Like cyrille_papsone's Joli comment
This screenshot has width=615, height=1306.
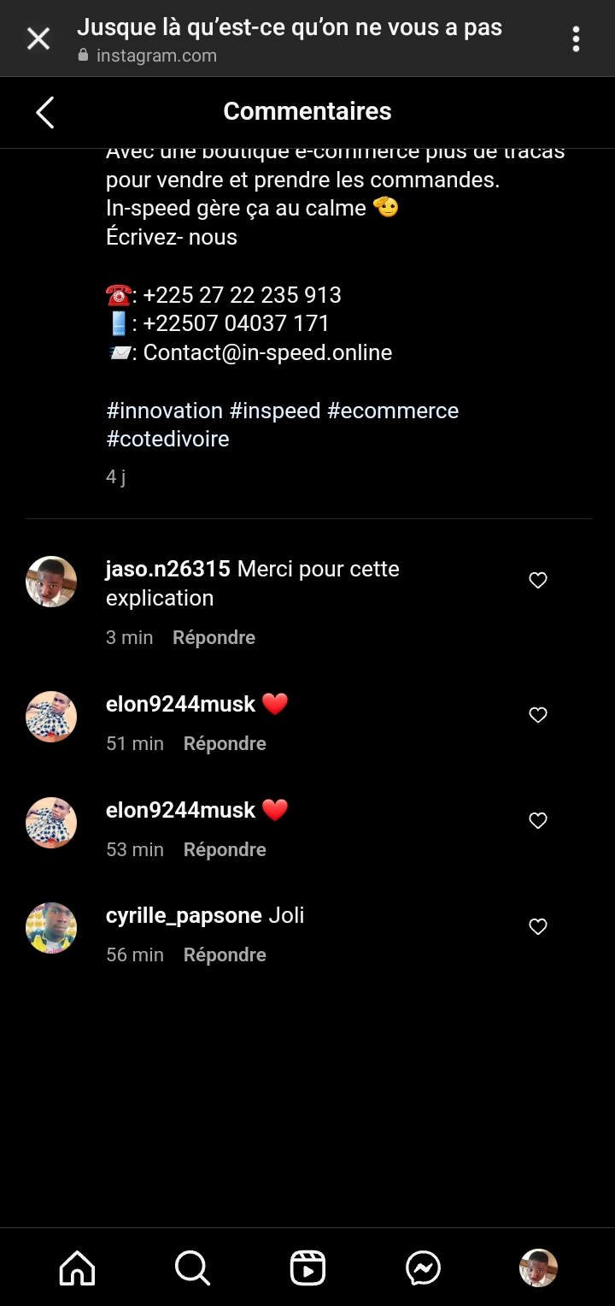[x=538, y=926]
